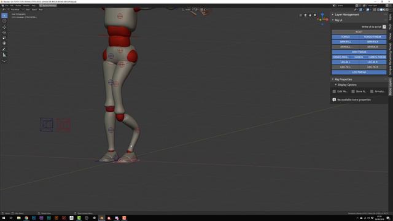Open the Window menu
The height and width of the screenshot is (221, 393).
[x=26, y=6]
